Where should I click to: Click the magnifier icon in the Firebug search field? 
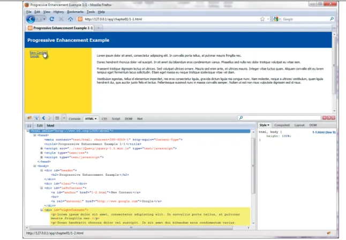coord(241,118)
